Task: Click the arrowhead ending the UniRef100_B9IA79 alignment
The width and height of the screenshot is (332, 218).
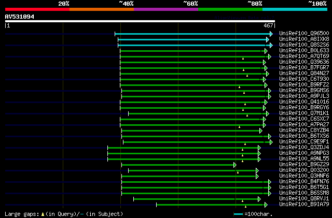Action: (x=266, y=205)
